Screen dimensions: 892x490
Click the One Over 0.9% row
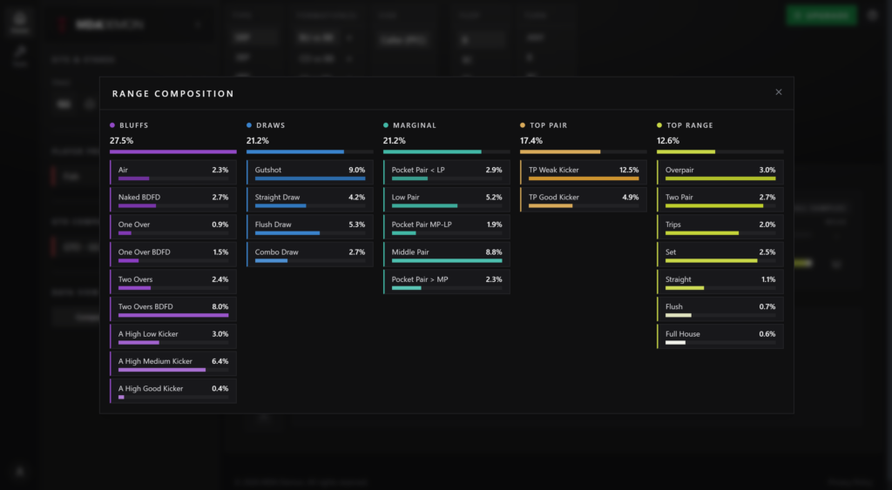pos(173,227)
